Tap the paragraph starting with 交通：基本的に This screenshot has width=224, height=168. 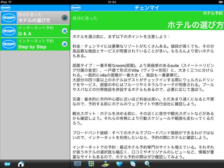(143, 101)
